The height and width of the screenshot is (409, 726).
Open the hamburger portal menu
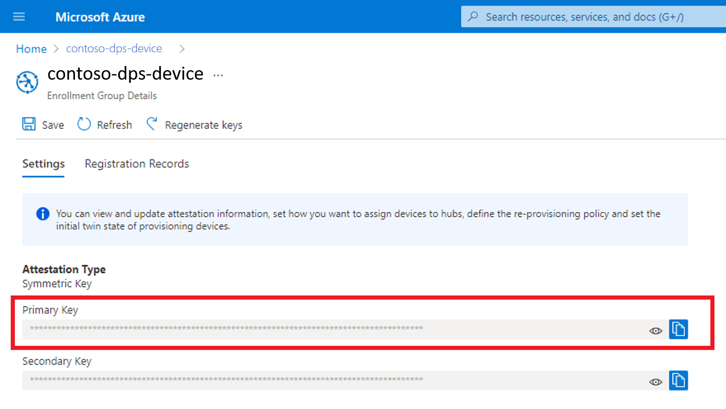coord(19,17)
